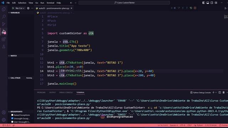The width and height of the screenshot is (228, 128).
Task: Enable the User Uncaught Exceptions breakpoint
Action: (12, 122)
